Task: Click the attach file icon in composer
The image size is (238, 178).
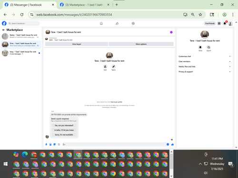Action: 50,144
